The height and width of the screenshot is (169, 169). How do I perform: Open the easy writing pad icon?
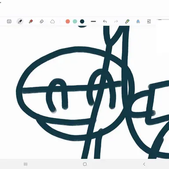point(149,22)
